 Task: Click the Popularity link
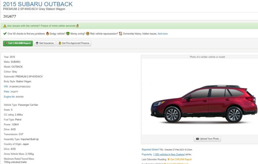[x=147, y=154]
